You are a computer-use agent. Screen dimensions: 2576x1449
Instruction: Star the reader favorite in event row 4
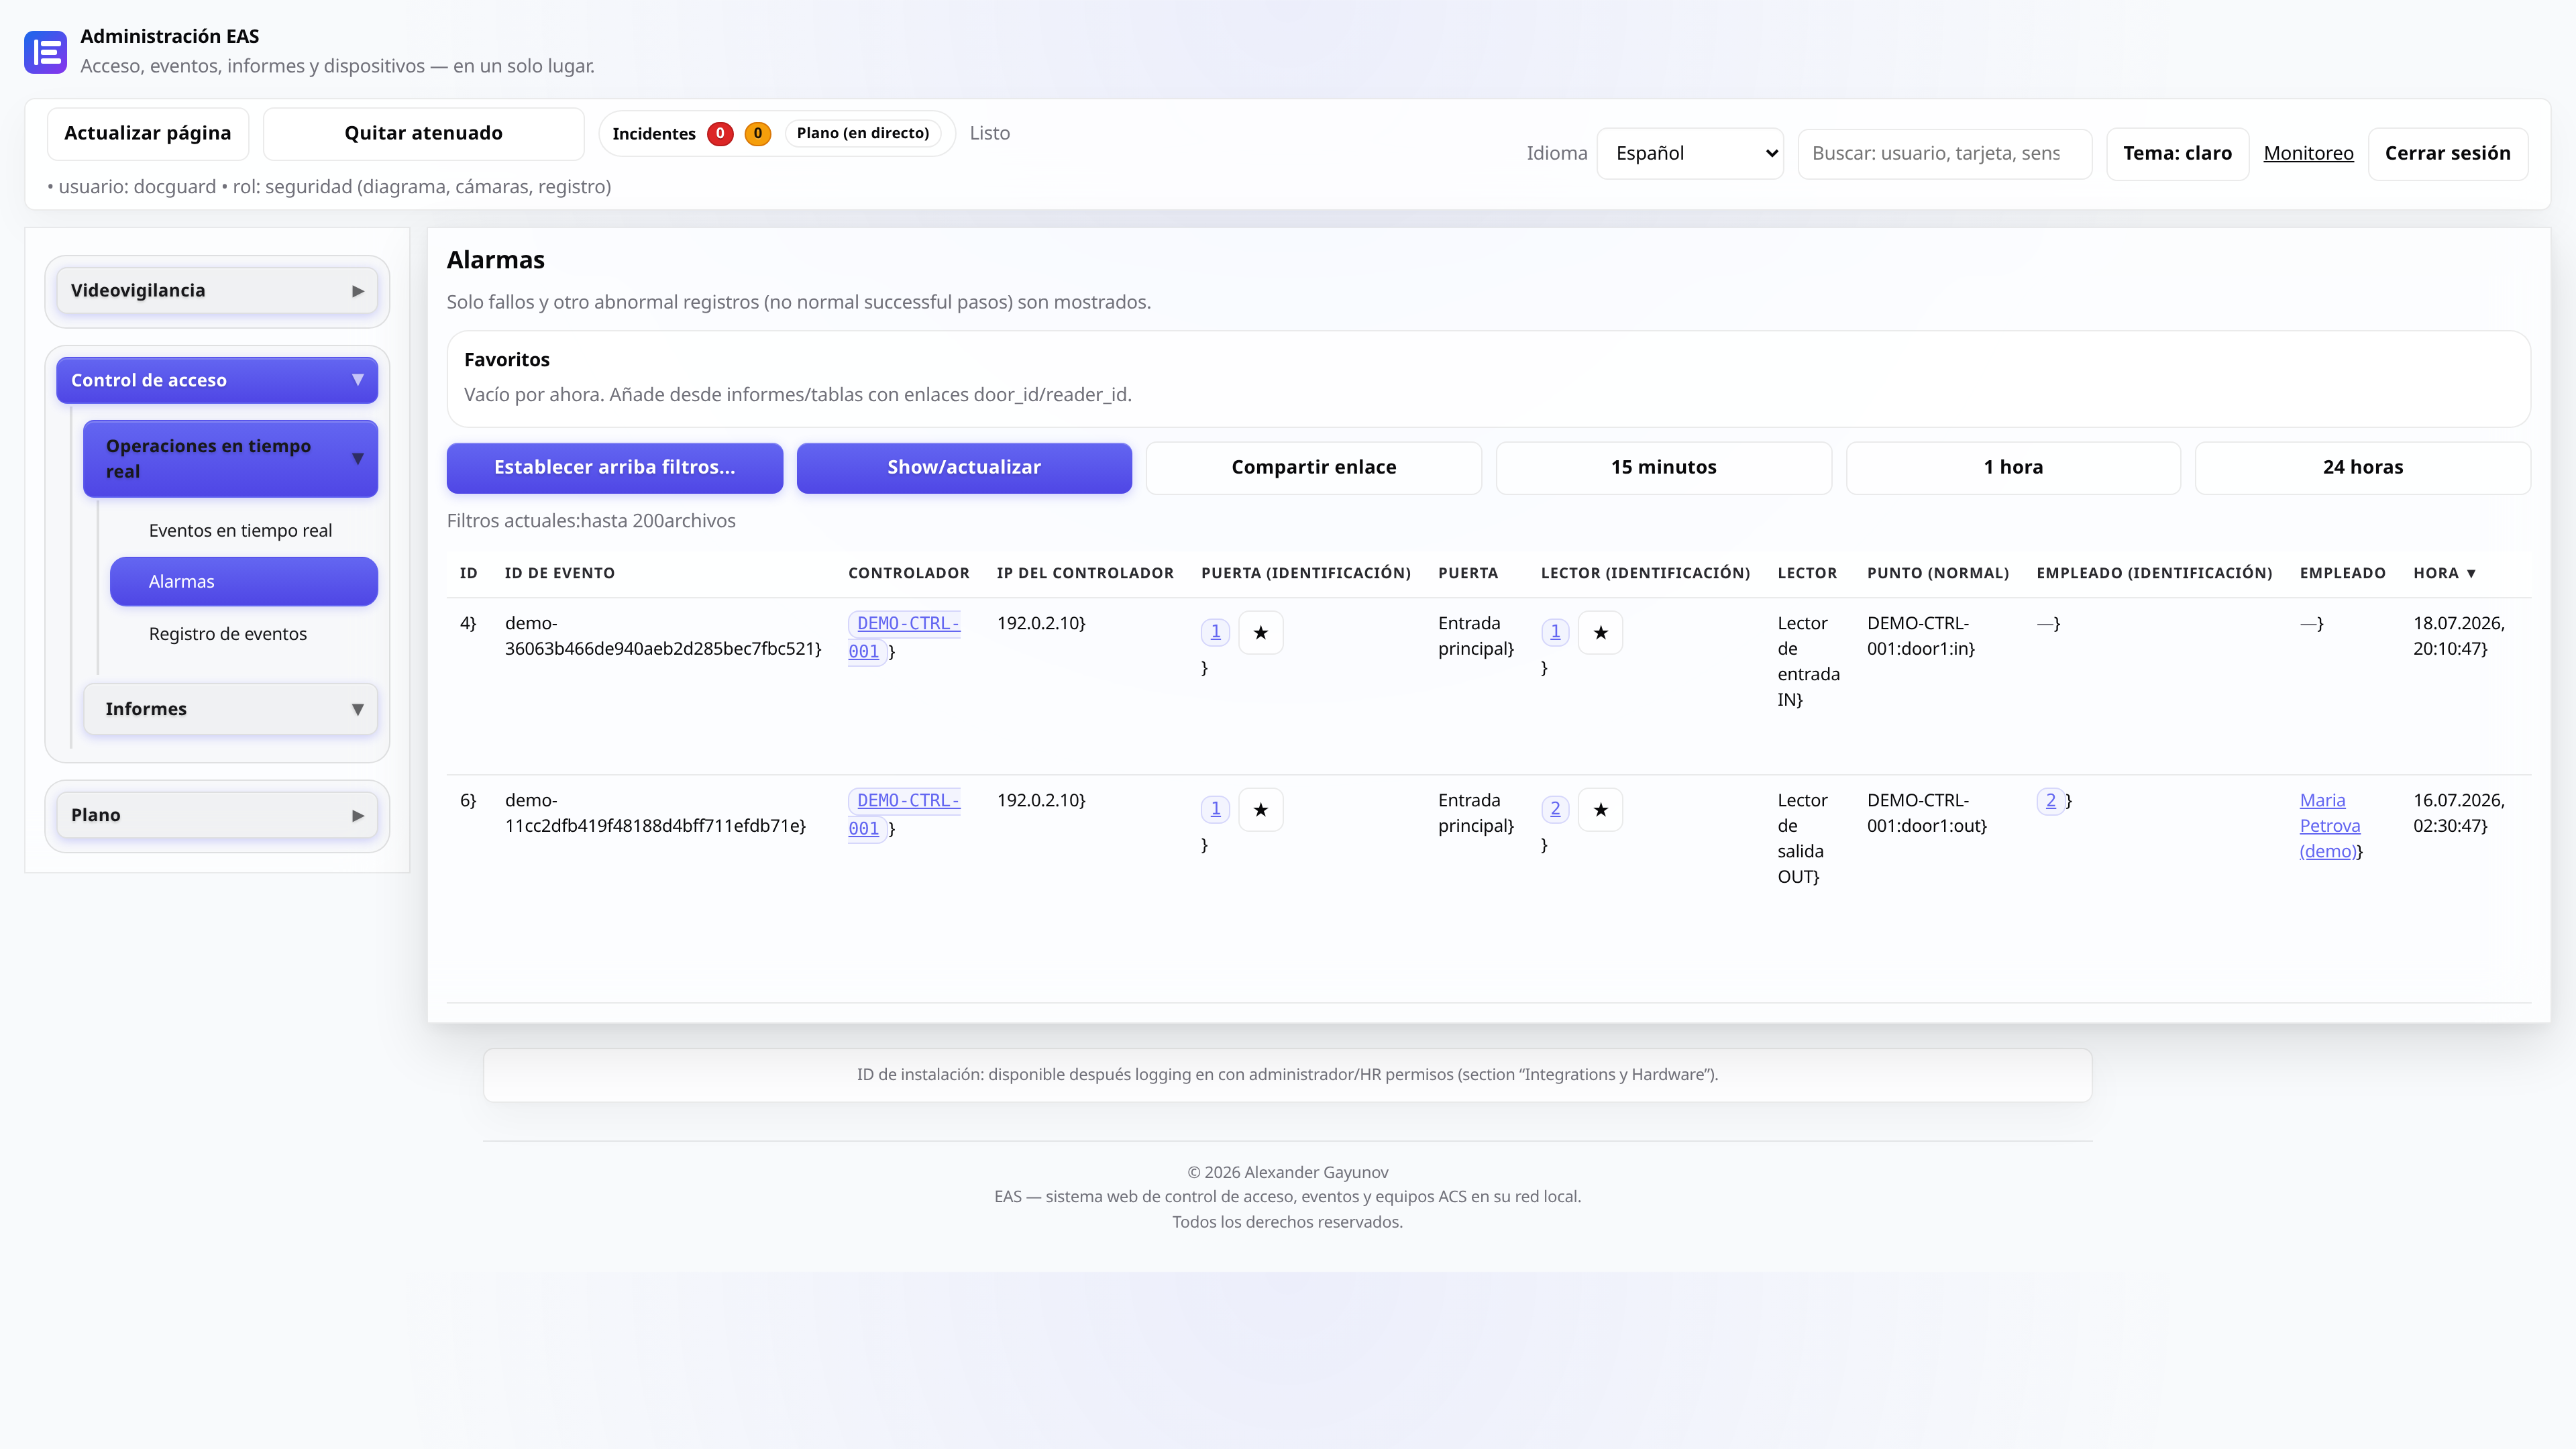pyautogui.click(x=1600, y=632)
